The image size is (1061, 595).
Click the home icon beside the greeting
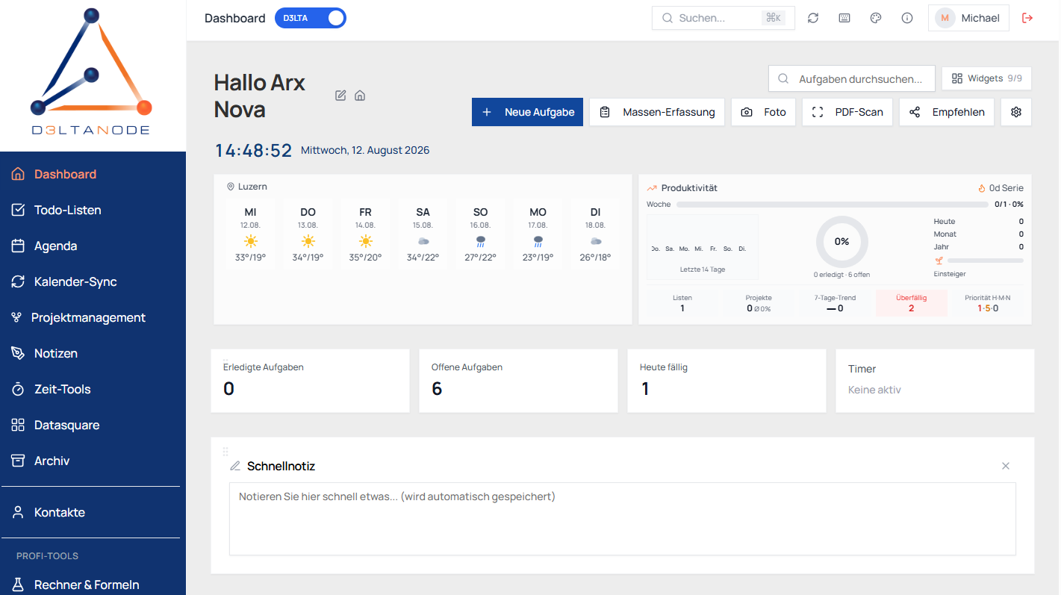360,96
